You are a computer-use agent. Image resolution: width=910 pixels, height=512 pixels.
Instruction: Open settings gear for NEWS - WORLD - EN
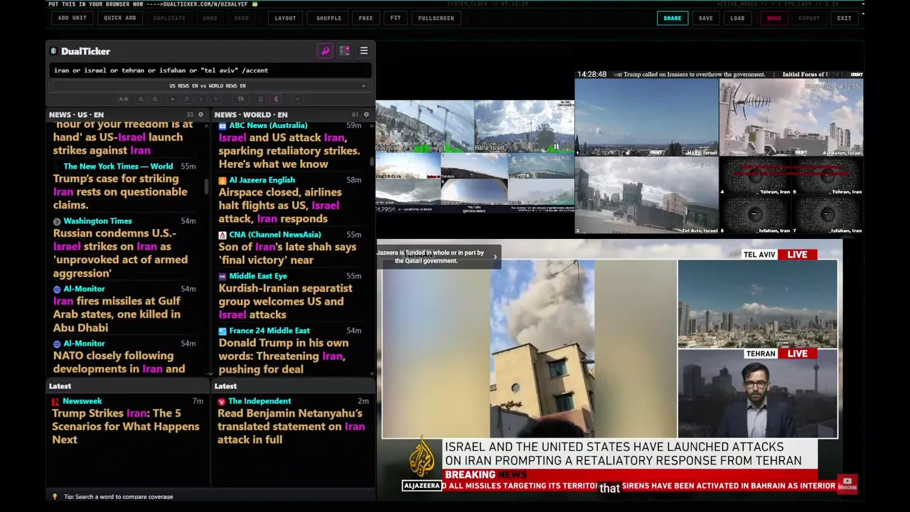(366, 114)
